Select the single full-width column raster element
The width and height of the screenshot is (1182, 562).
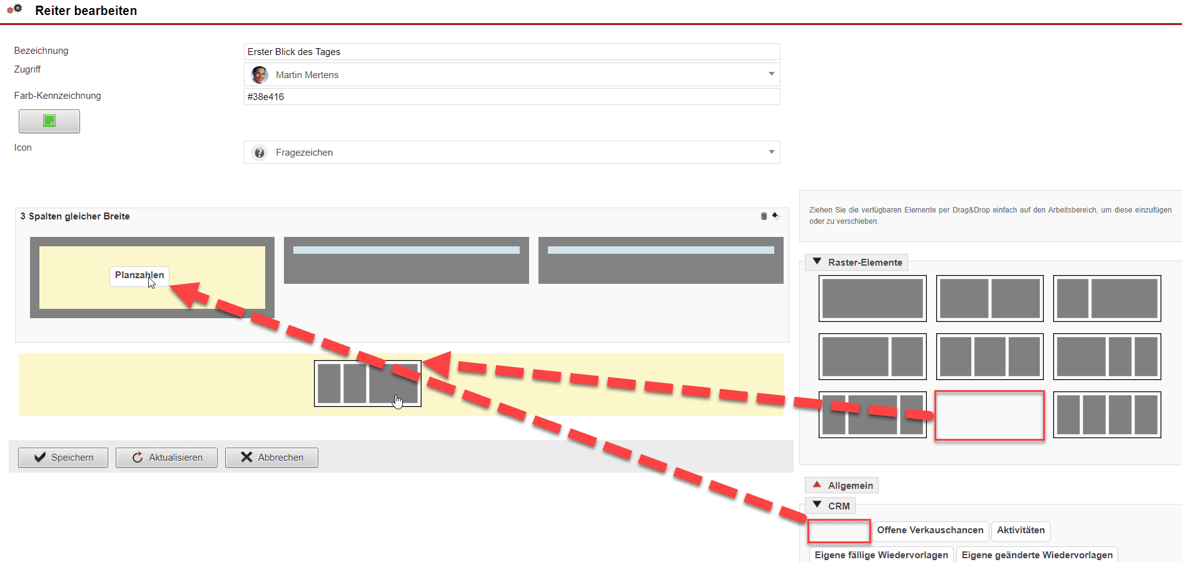tap(872, 299)
